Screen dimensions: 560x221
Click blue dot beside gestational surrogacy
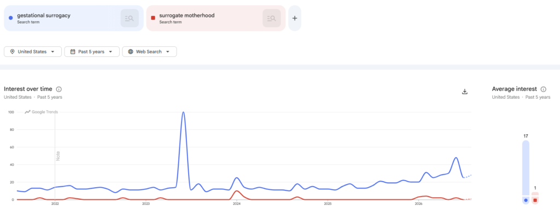(x=11, y=18)
